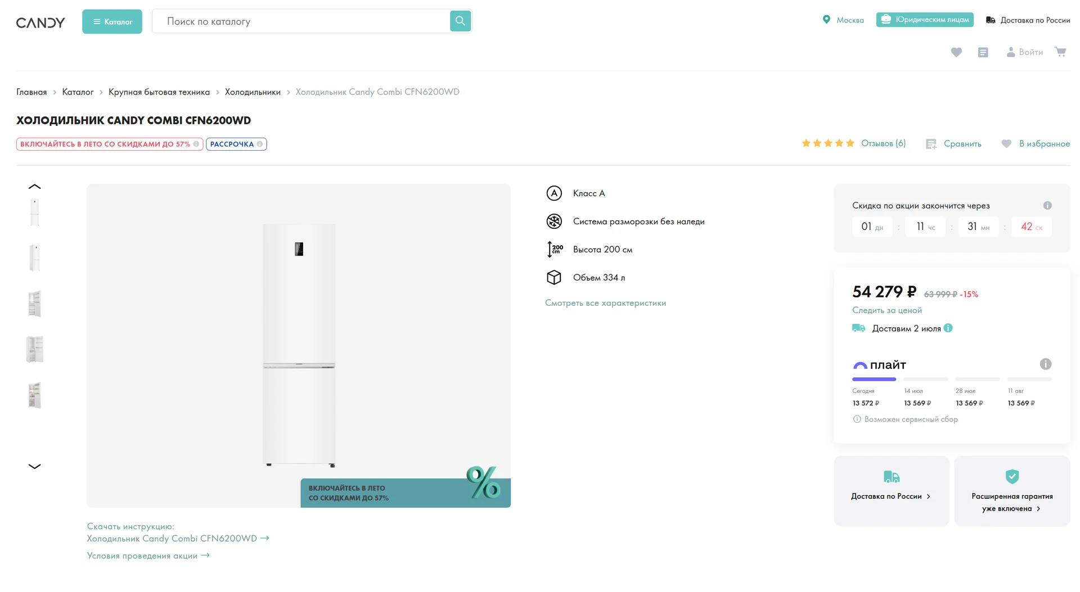Image resolution: width=1080 pixels, height=592 pixels.
Task: Click the 54 279 ₽ price
Action: (x=884, y=292)
